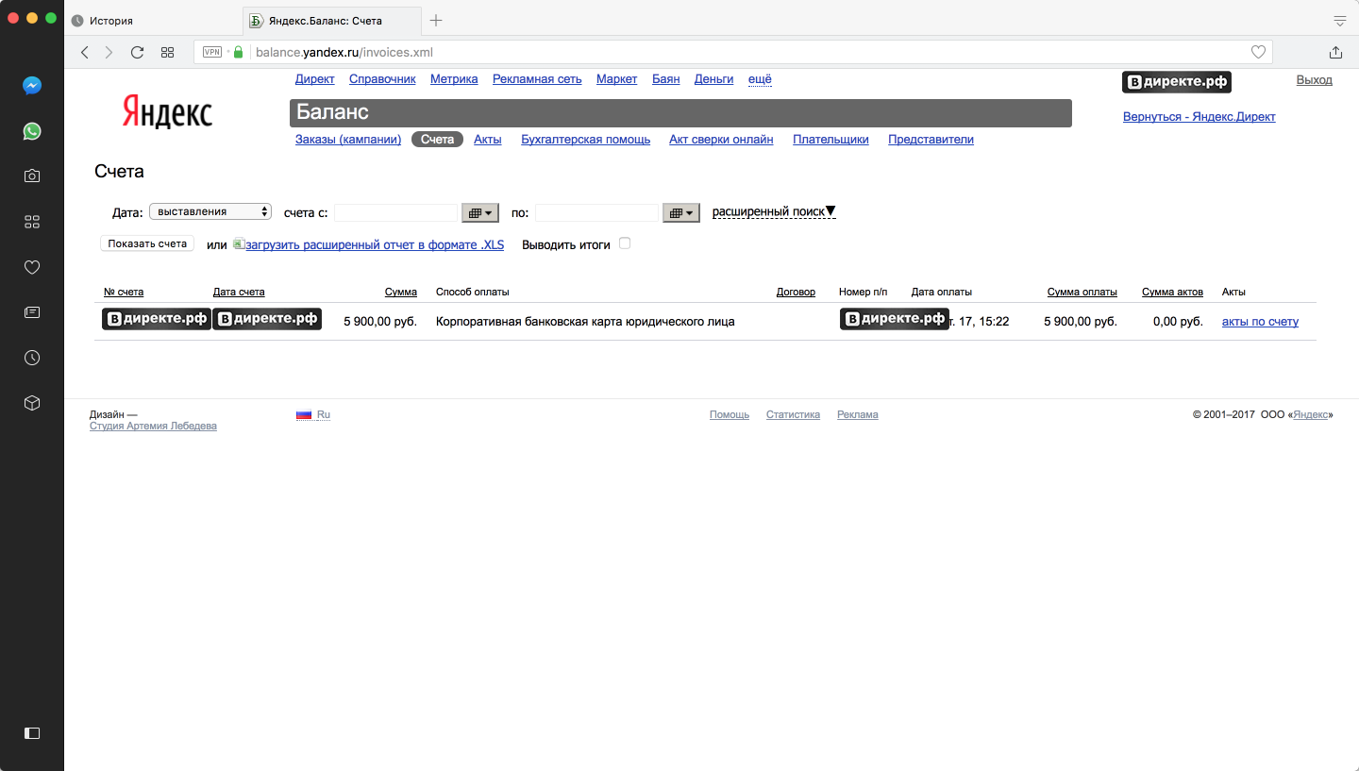
Task: Select the 'Яндекс.Баланс: Счета' browser tab
Action: 330,20
